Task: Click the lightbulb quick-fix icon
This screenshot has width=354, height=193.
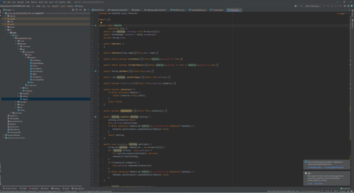Action: [x=101, y=23]
